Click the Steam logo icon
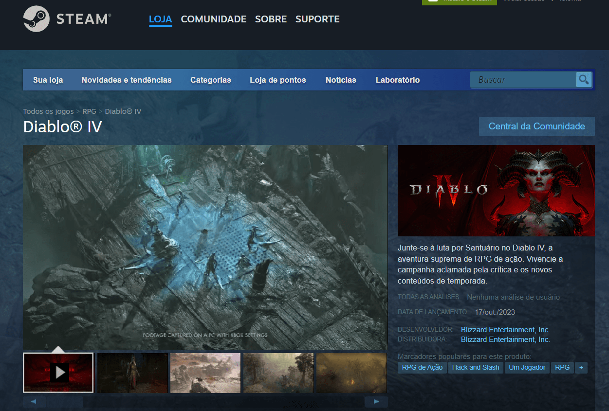Screen dimensions: 609x411 click(36, 18)
